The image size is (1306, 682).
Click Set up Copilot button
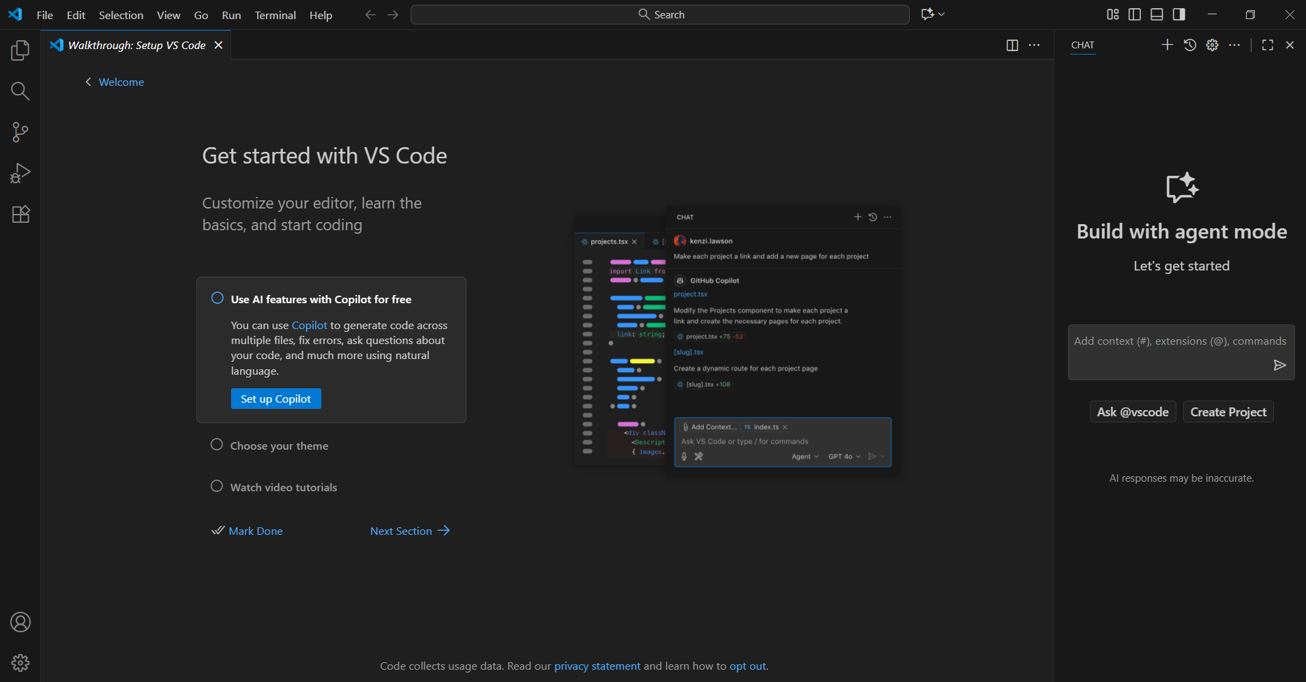click(x=276, y=399)
